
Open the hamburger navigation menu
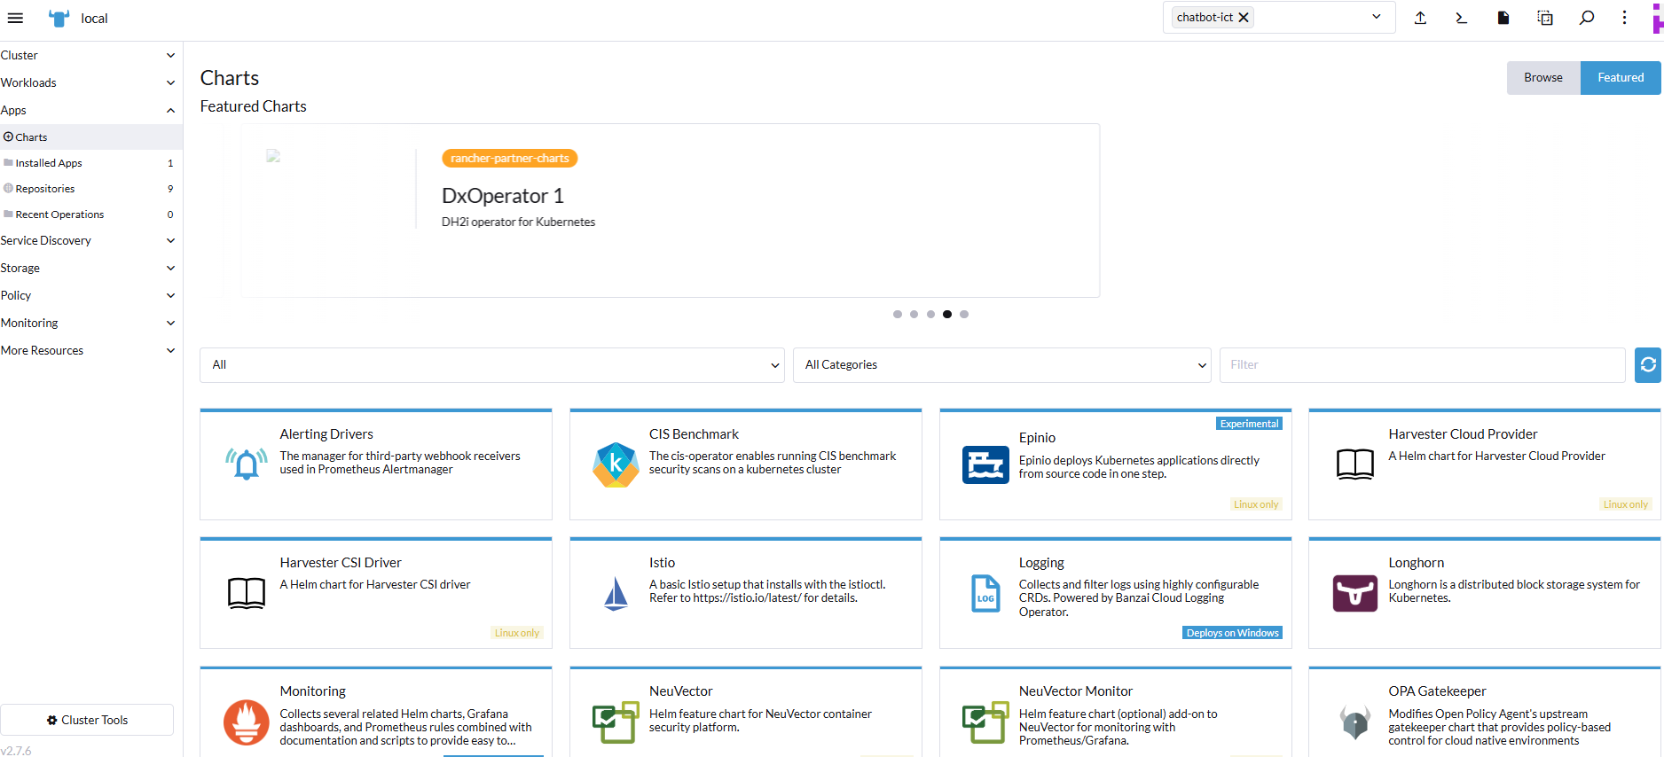pos(15,18)
